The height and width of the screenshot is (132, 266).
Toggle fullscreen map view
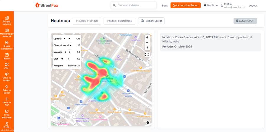(147, 55)
